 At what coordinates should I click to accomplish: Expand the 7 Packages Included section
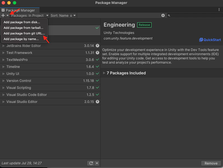point(104,73)
